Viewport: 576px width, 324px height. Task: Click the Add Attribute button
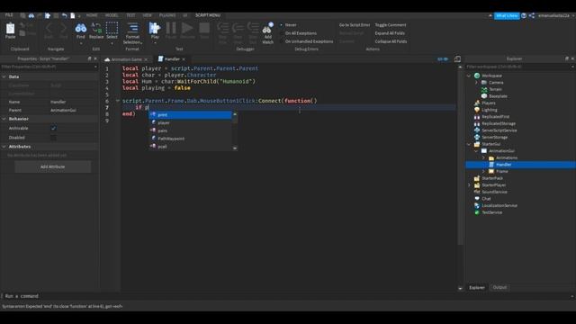[x=52, y=166]
